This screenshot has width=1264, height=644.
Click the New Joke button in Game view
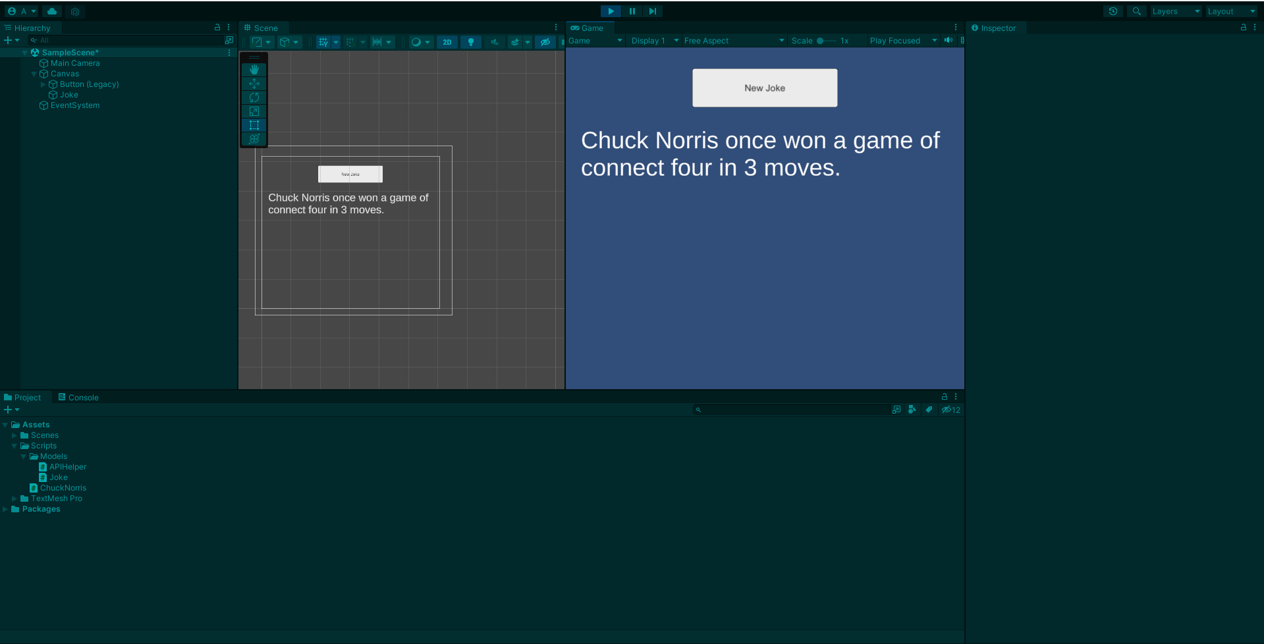click(x=764, y=88)
